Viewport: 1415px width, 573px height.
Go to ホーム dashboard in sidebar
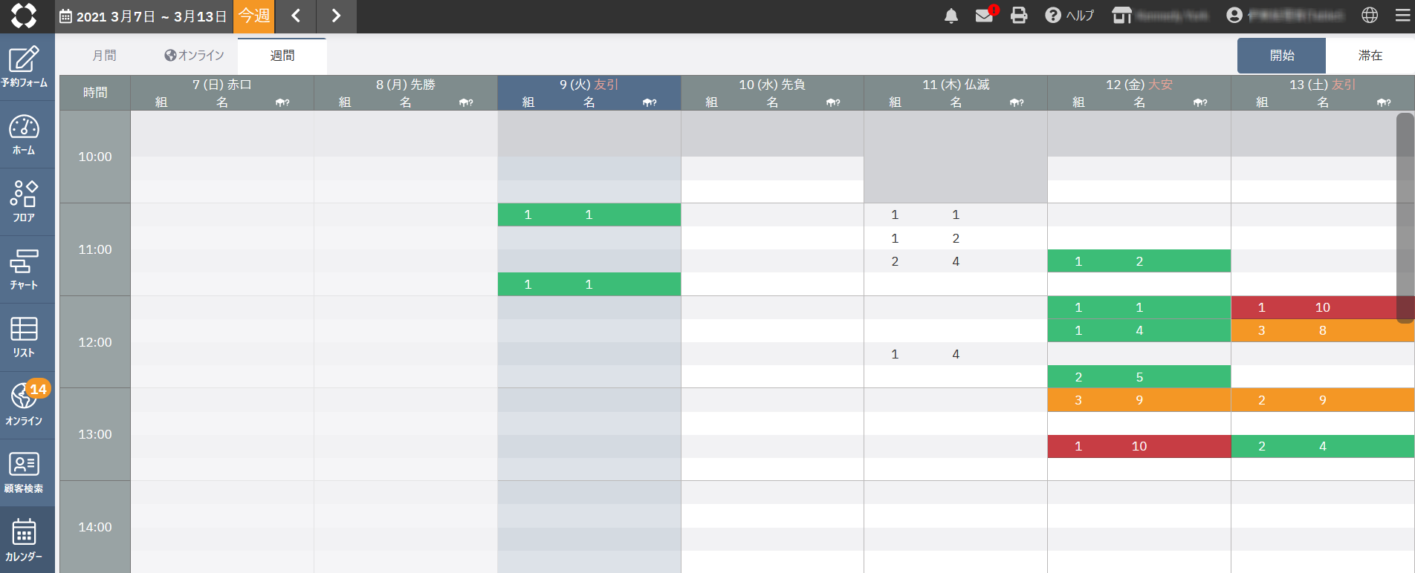click(x=25, y=135)
